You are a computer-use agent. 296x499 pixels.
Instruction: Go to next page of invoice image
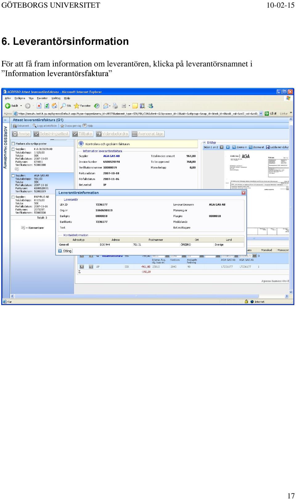coord(228,147)
